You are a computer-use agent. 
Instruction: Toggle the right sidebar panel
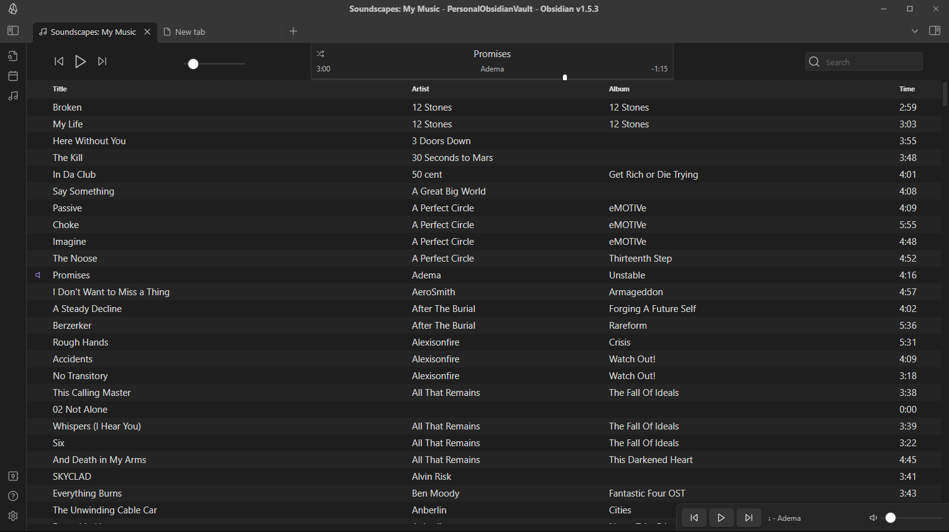[x=935, y=30]
